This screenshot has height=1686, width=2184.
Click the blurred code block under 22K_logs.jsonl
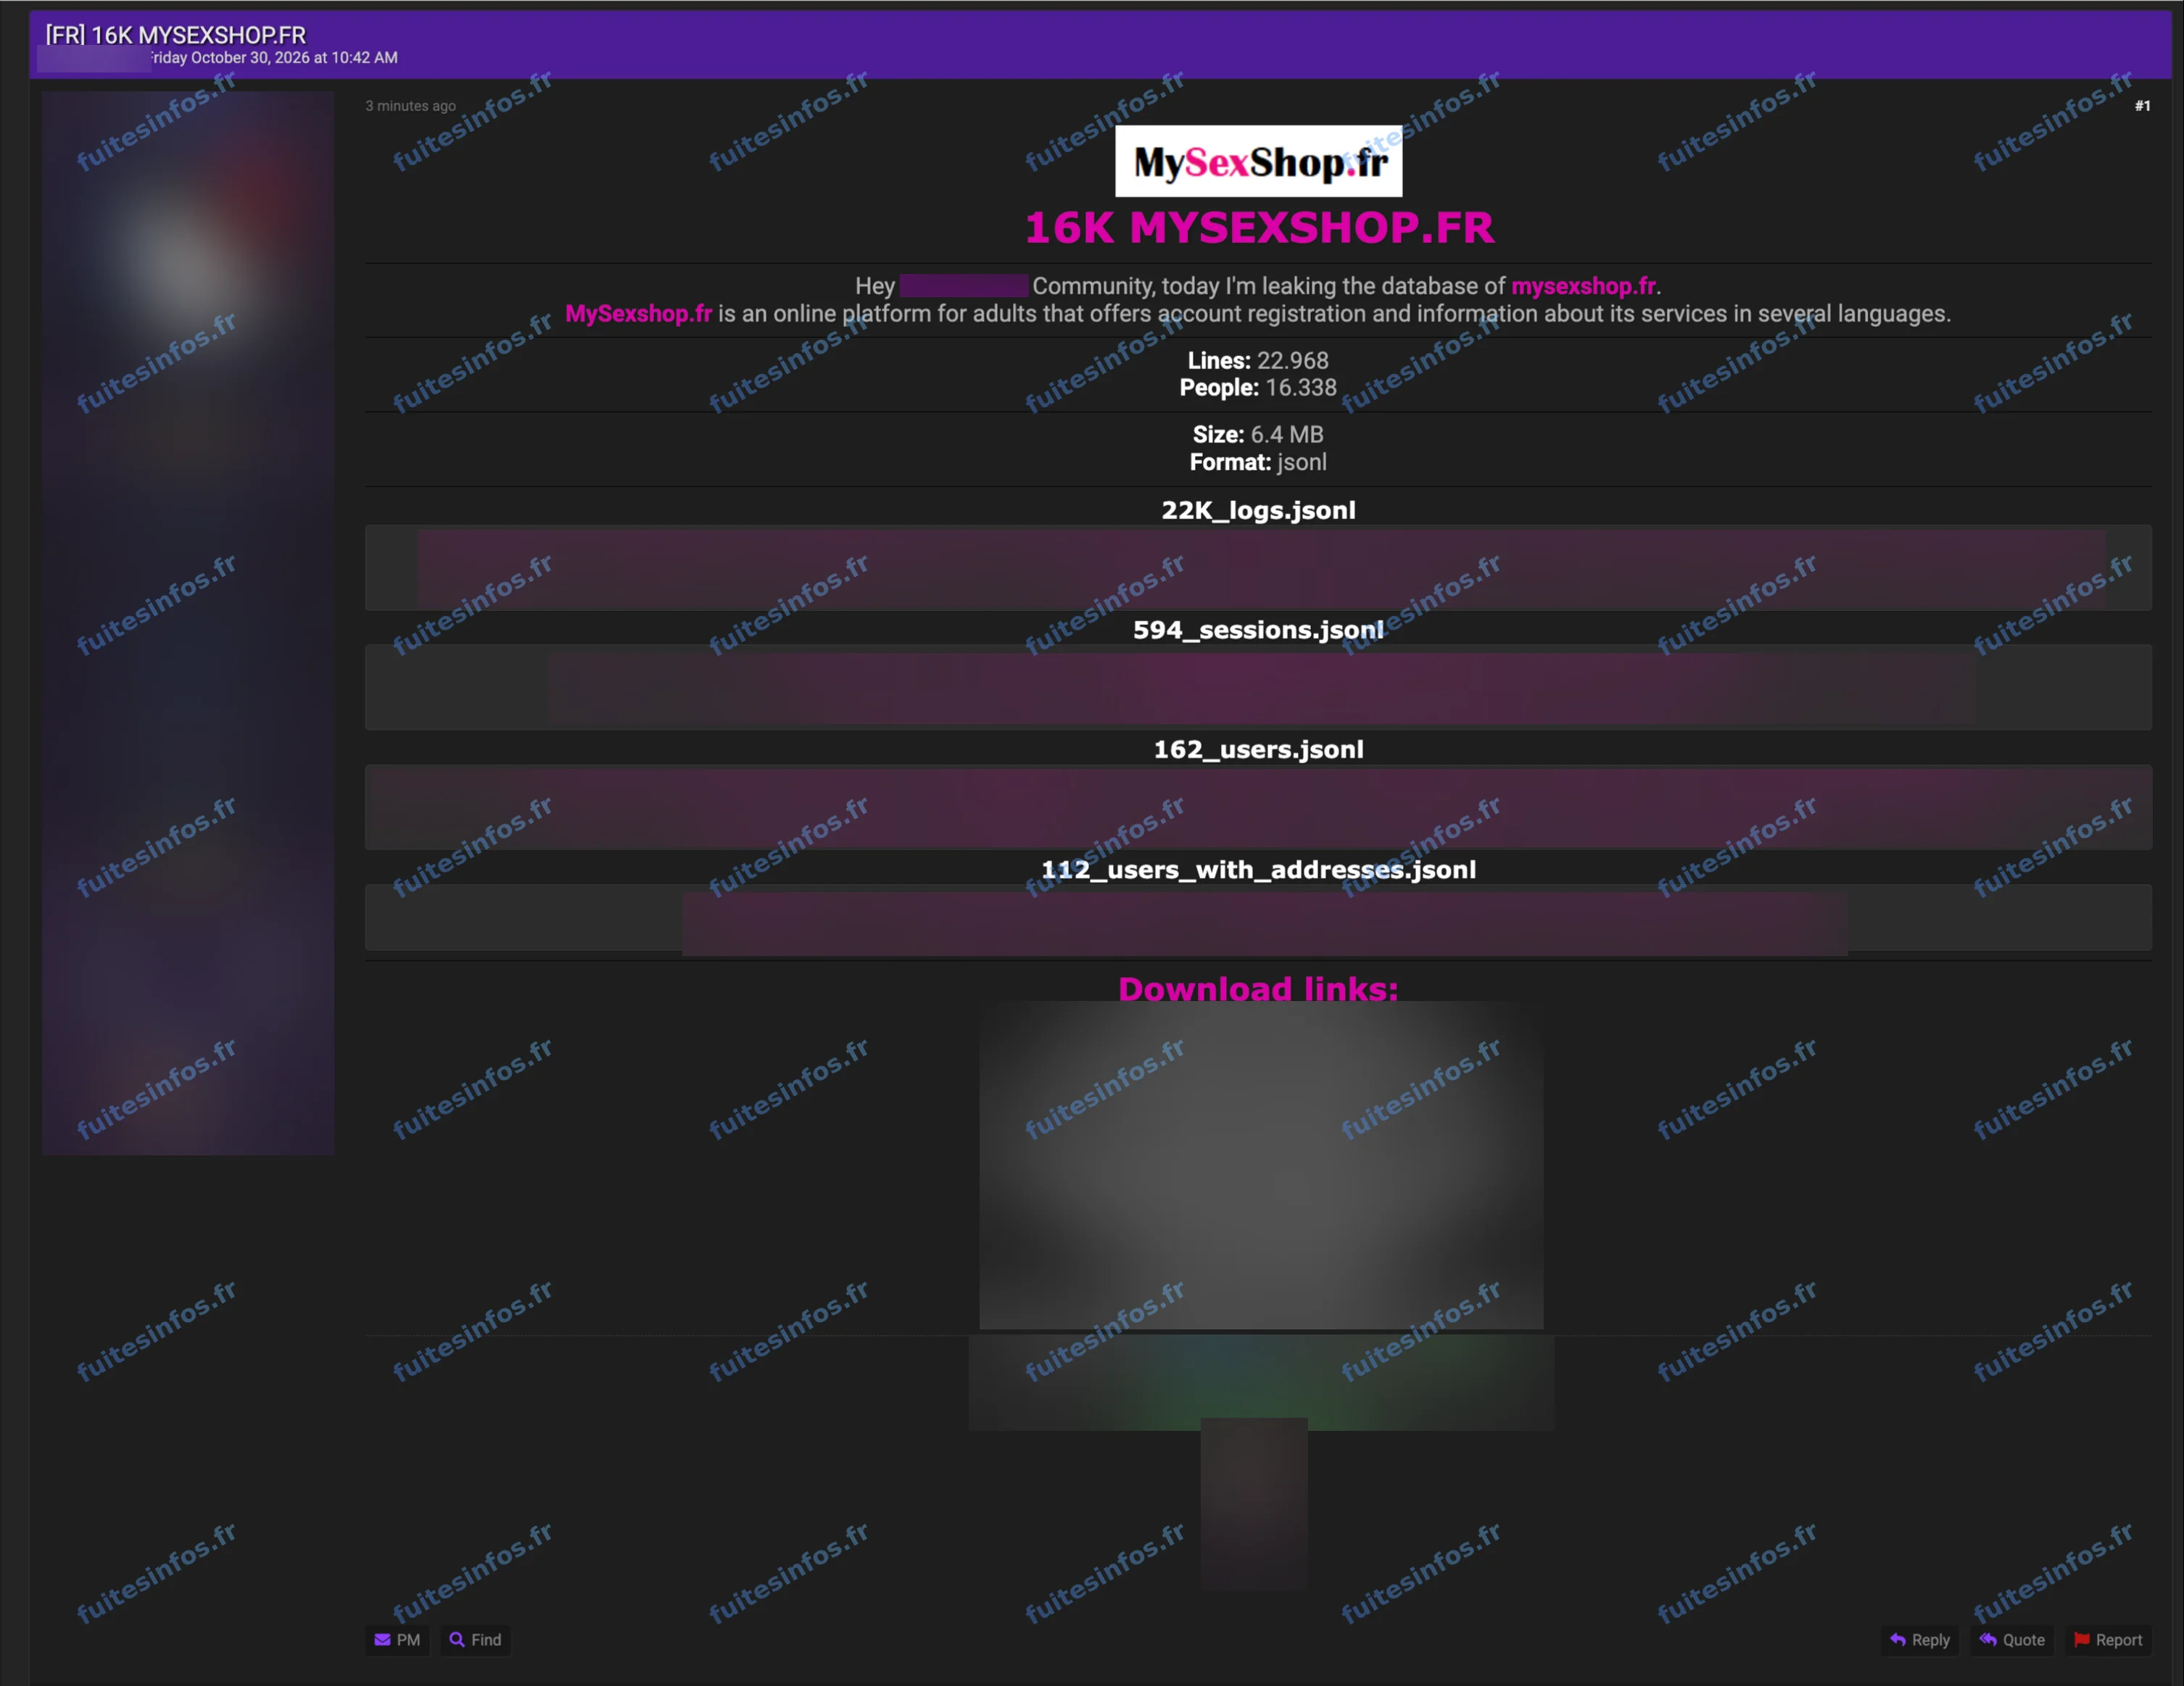[x=1258, y=568]
